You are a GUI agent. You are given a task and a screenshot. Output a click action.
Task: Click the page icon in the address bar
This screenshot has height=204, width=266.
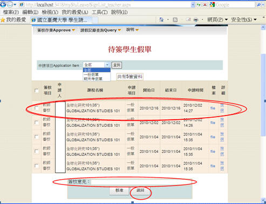pyautogui.click(x=22, y=5)
